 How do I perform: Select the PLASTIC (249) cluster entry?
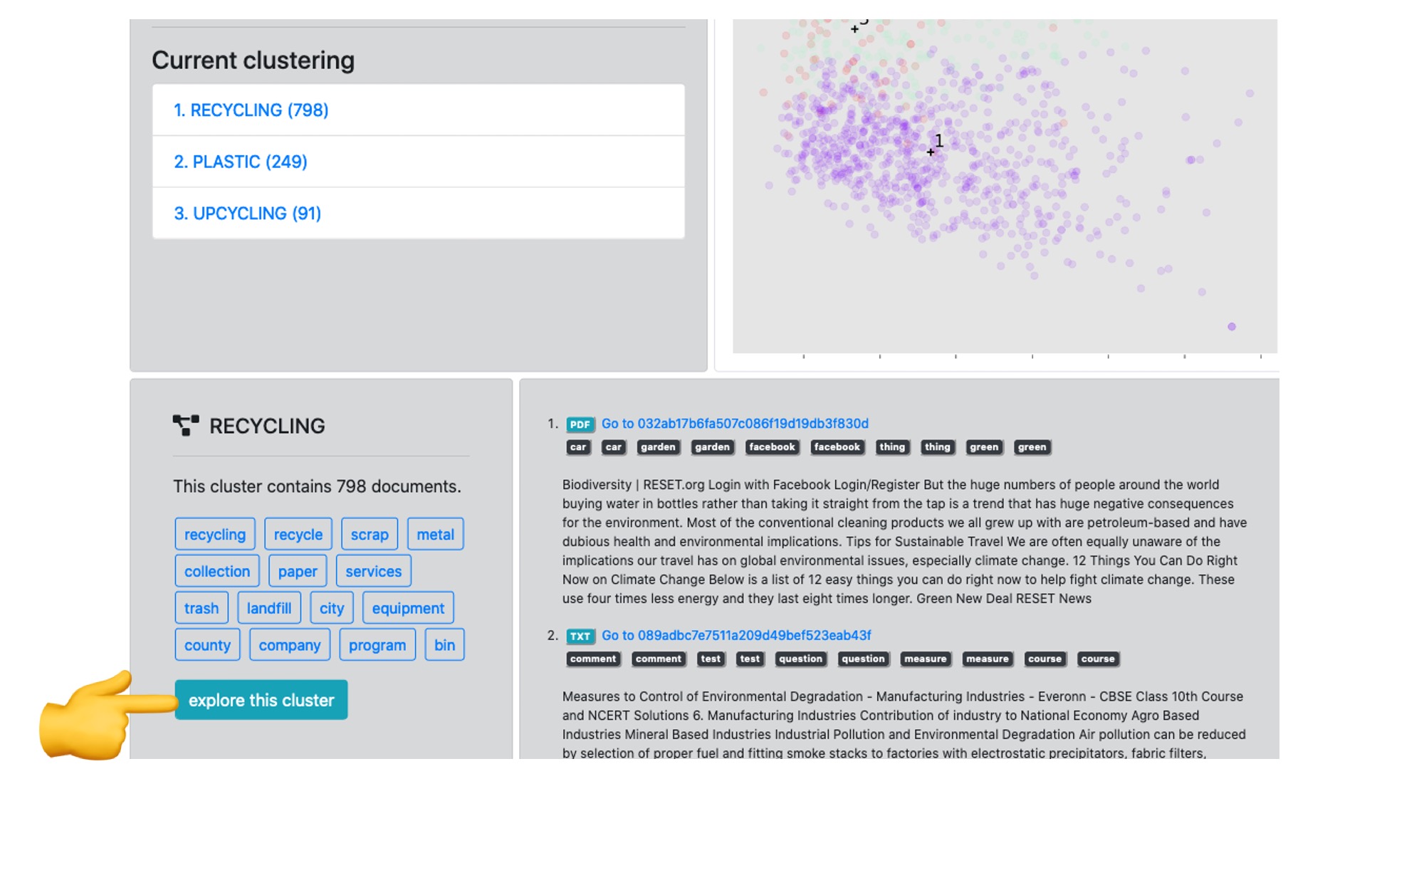[x=419, y=162]
